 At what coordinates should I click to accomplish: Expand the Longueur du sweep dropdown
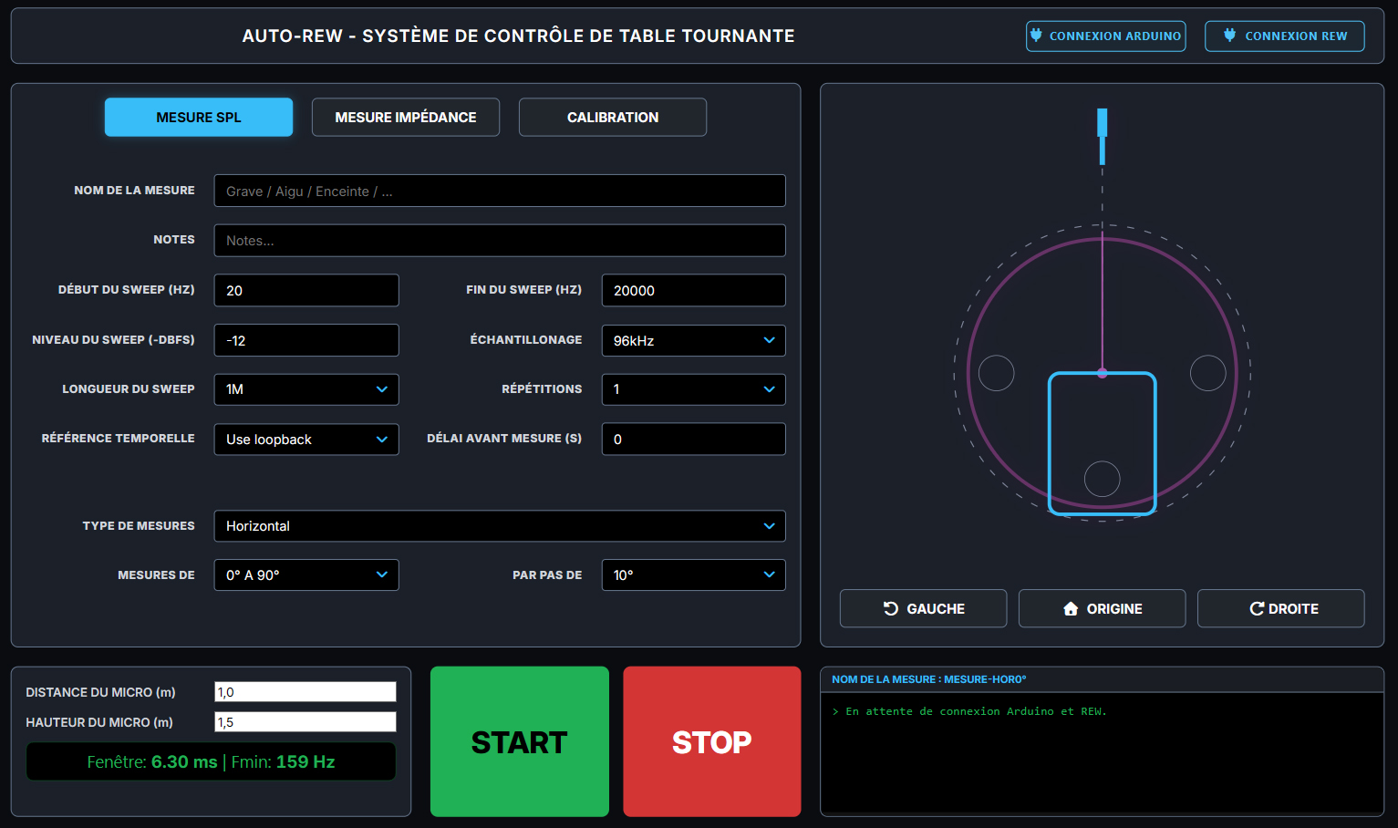click(x=306, y=389)
